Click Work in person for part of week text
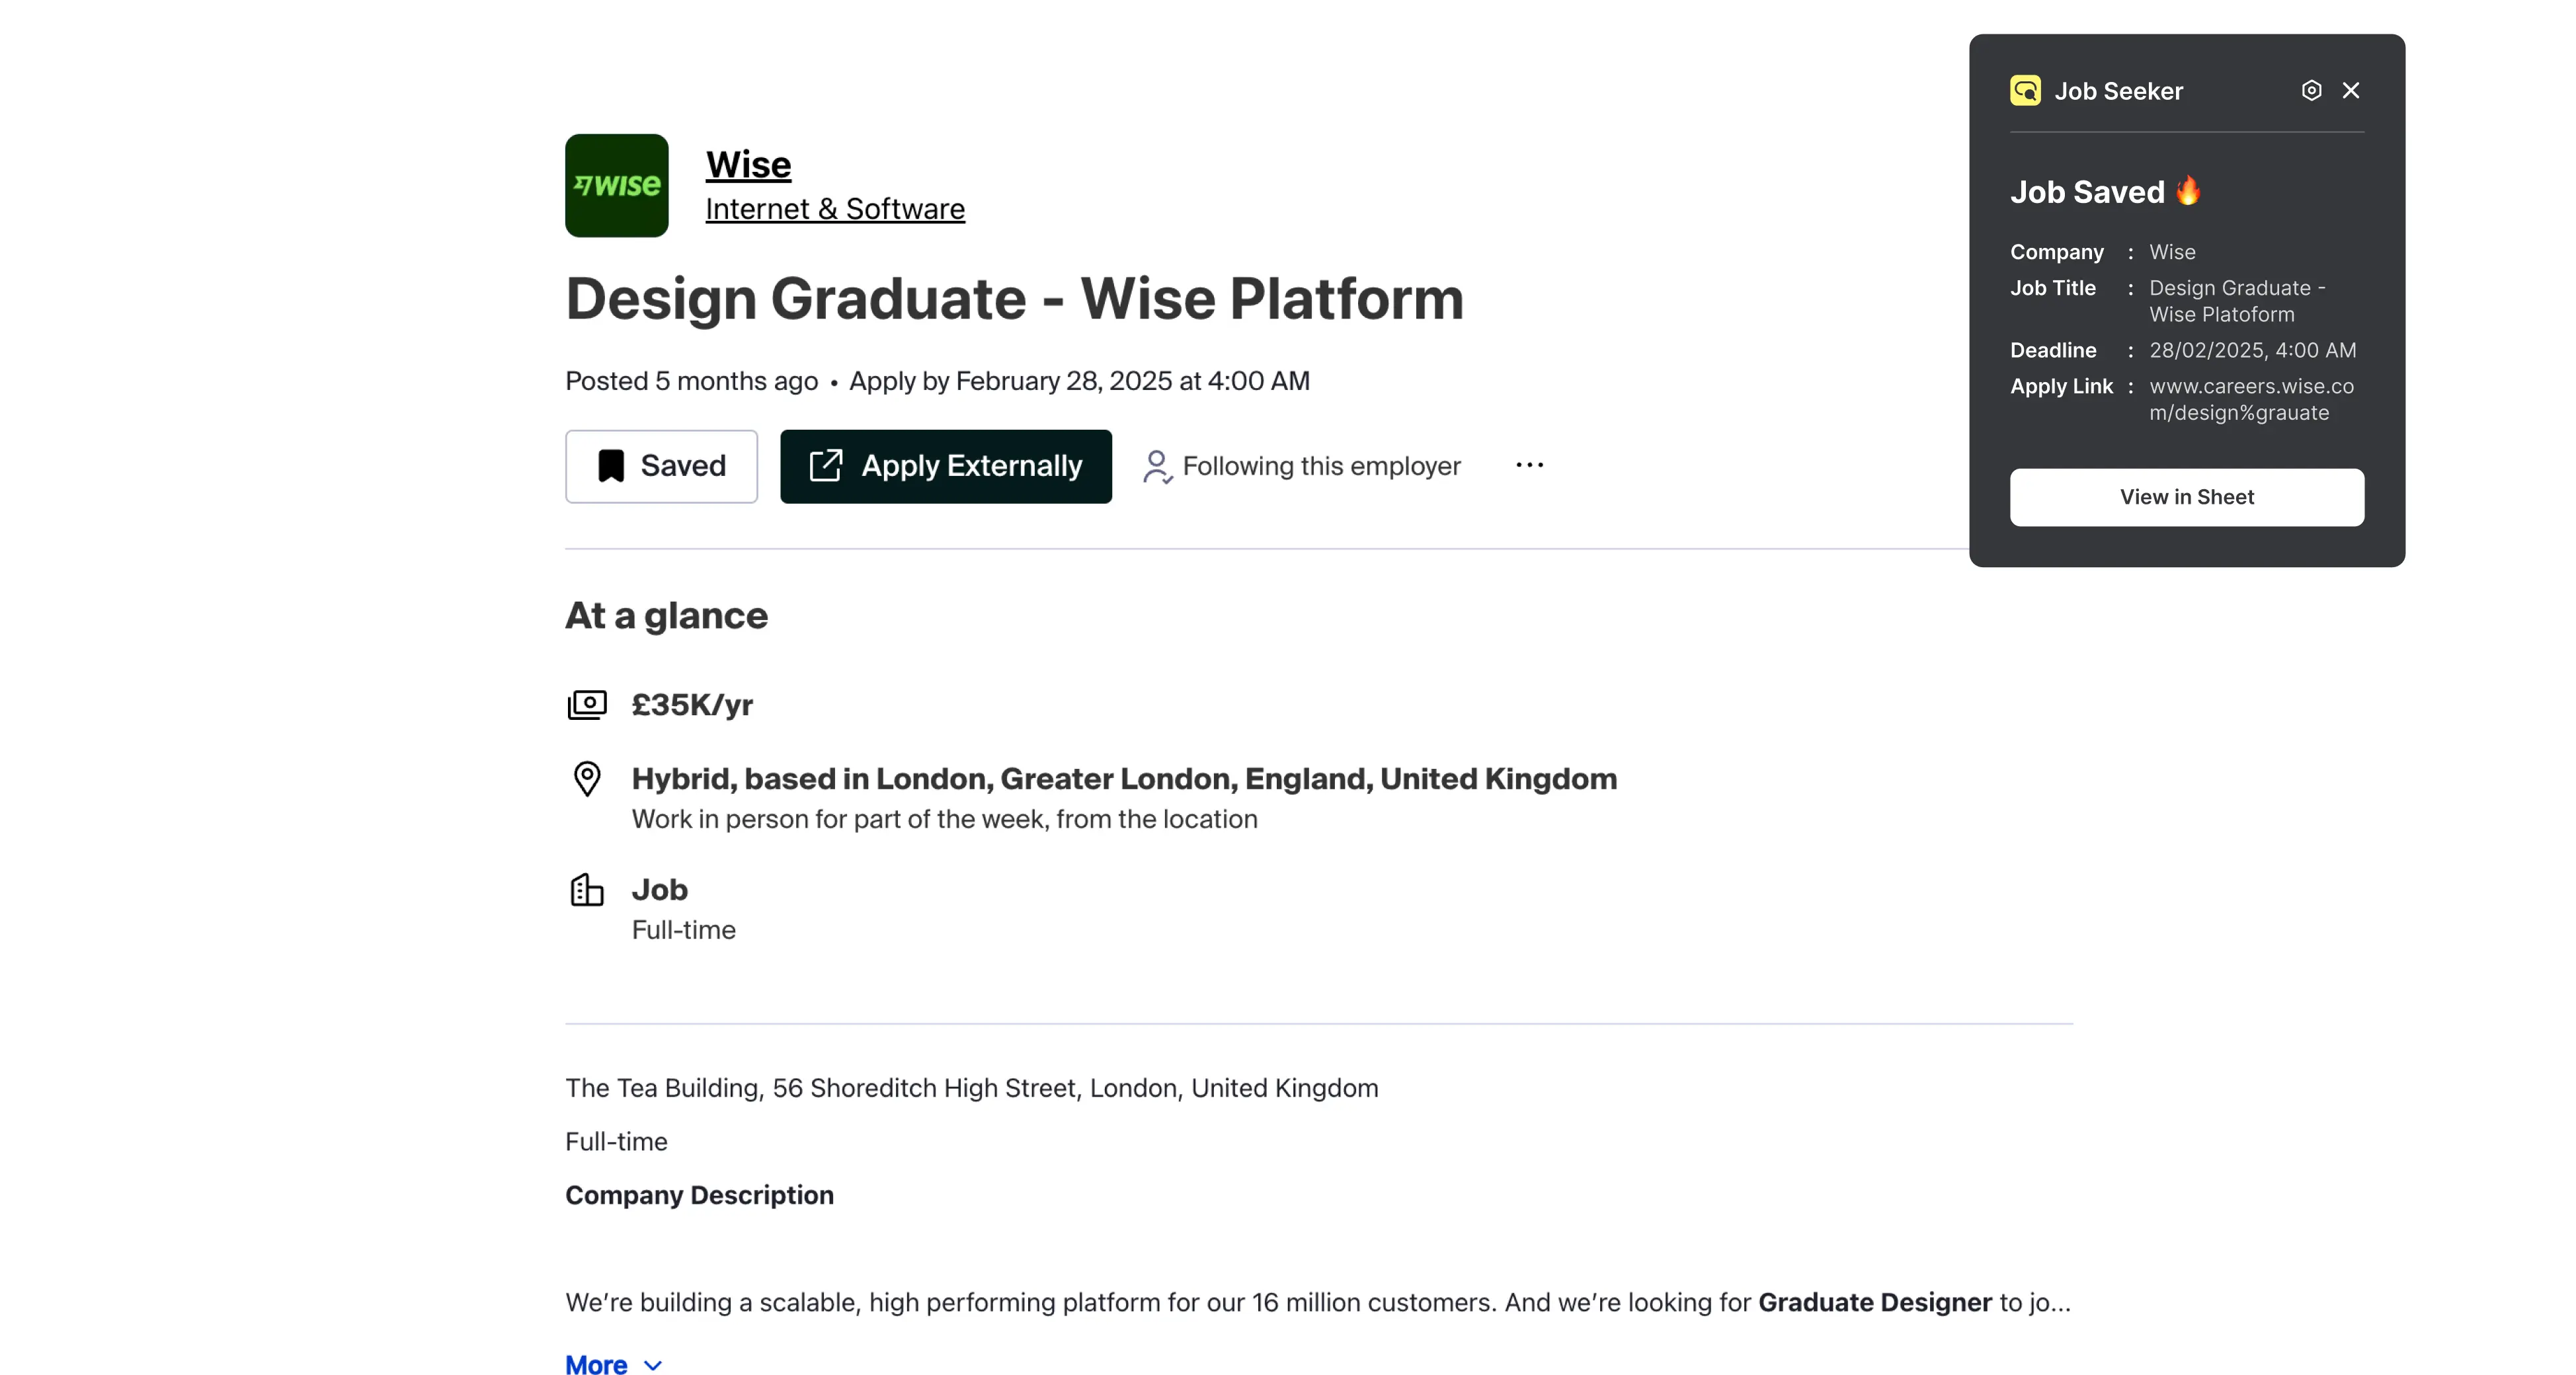Viewport: 2576px width, 1375px height. pos(944,819)
